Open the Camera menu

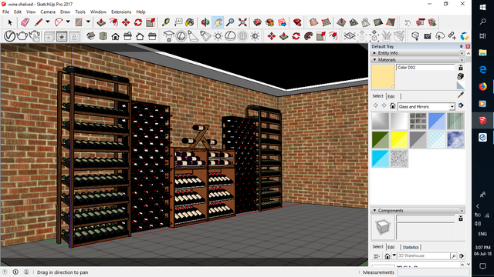click(x=48, y=12)
